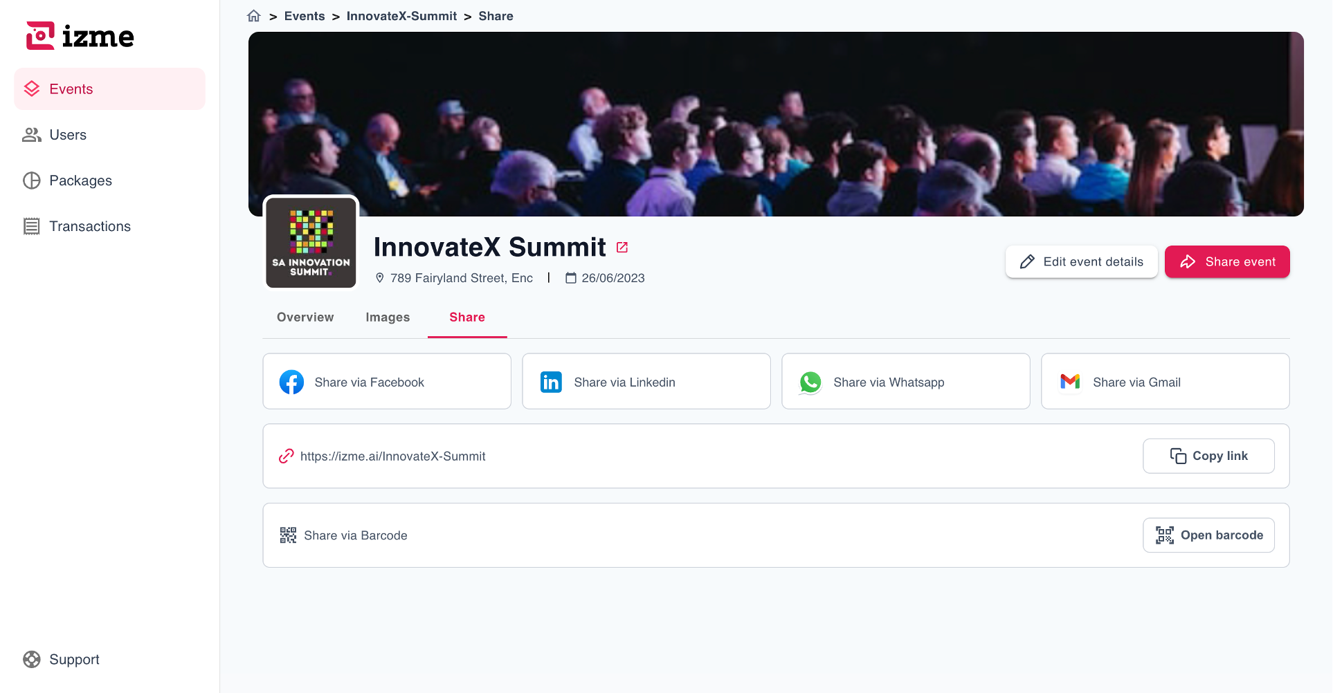Go to Packages in the sidebar

pos(80,181)
